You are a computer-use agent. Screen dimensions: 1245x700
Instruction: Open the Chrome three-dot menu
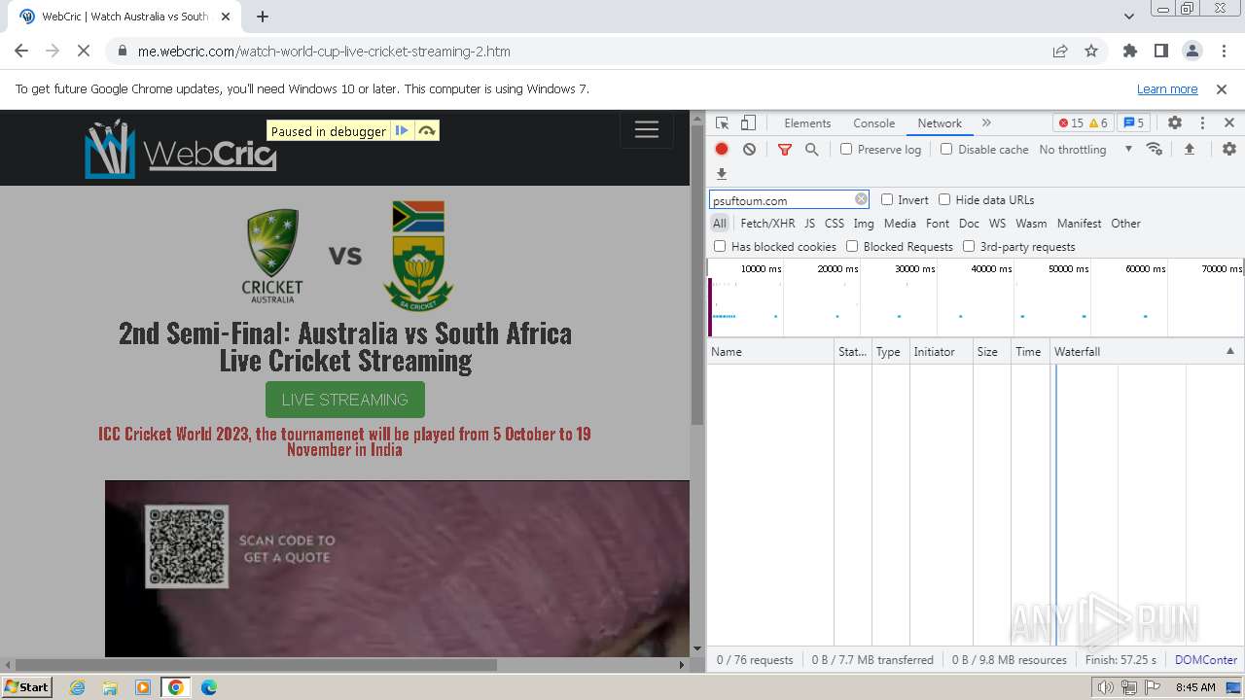point(1223,52)
